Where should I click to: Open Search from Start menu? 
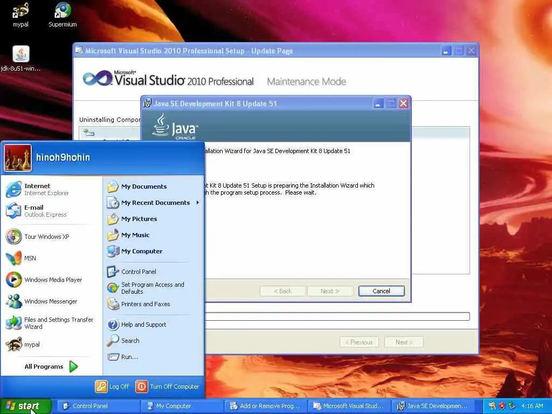[153, 341]
